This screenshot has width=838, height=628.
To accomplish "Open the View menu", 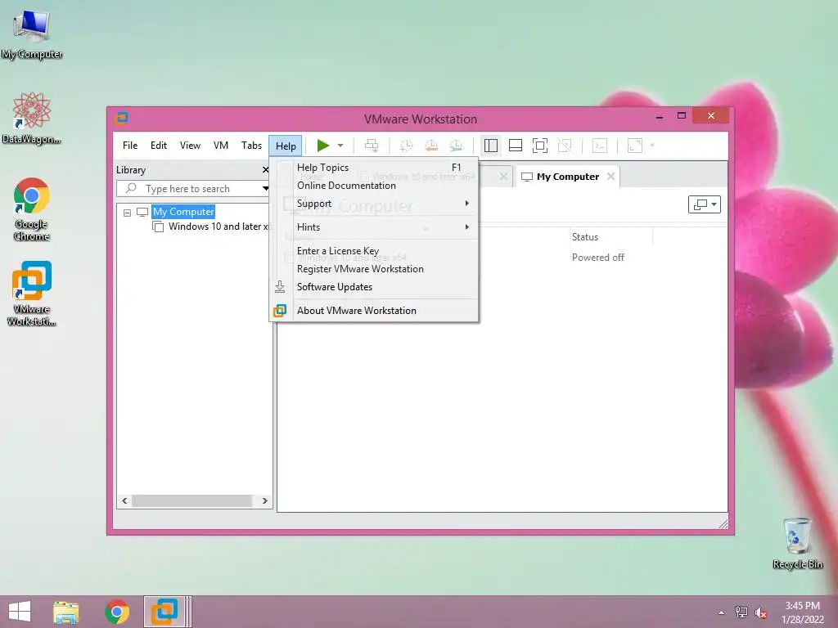I will click(x=190, y=146).
